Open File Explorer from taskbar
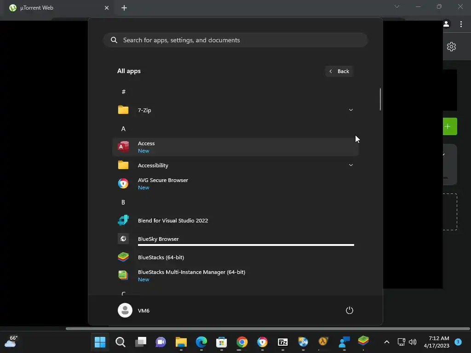Viewport: 471px width, 353px height. pyautogui.click(x=181, y=342)
